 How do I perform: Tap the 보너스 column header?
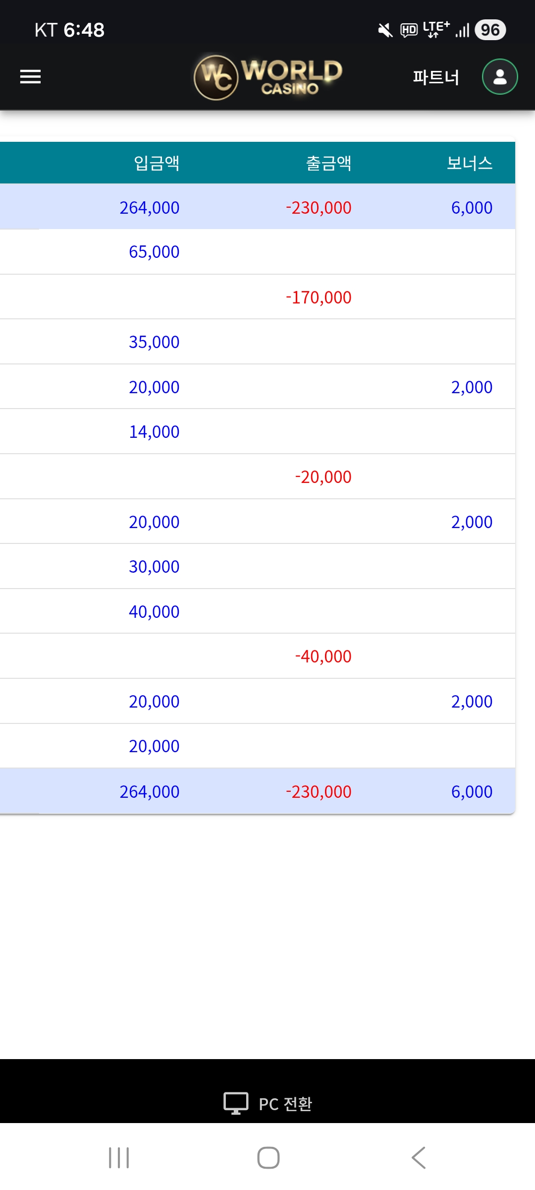469,163
